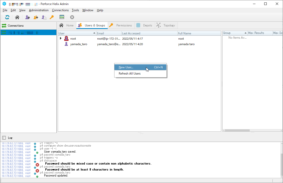Expand the root user tree entry
This screenshot has height=183, width=283.
click(x=60, y=38)
